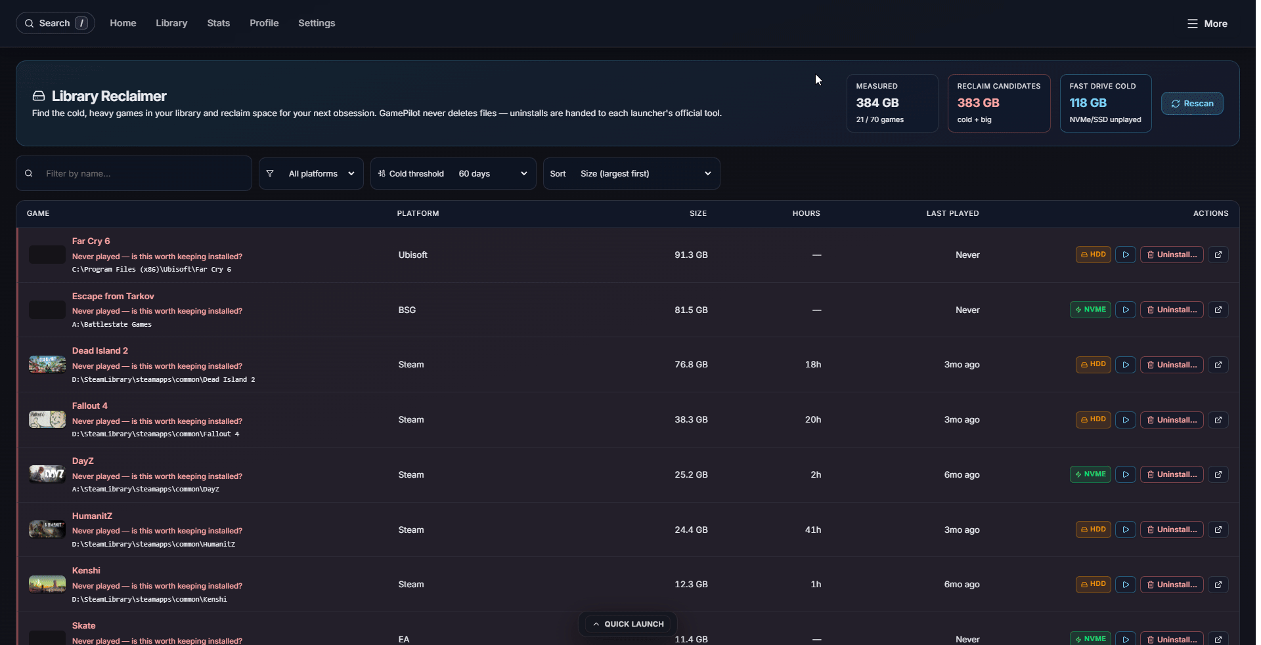Open the Sort by size dropdown
This screenshot has height=645, width=1261.
pyautogui.click(x=631, y=174)
